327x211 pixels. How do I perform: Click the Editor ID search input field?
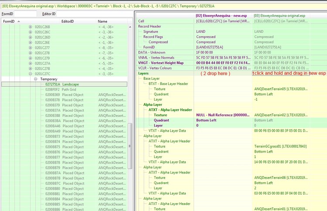point(94,14)
